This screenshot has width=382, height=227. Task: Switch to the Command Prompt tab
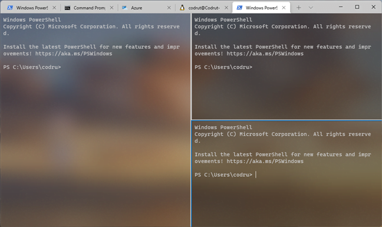[88, 8]
